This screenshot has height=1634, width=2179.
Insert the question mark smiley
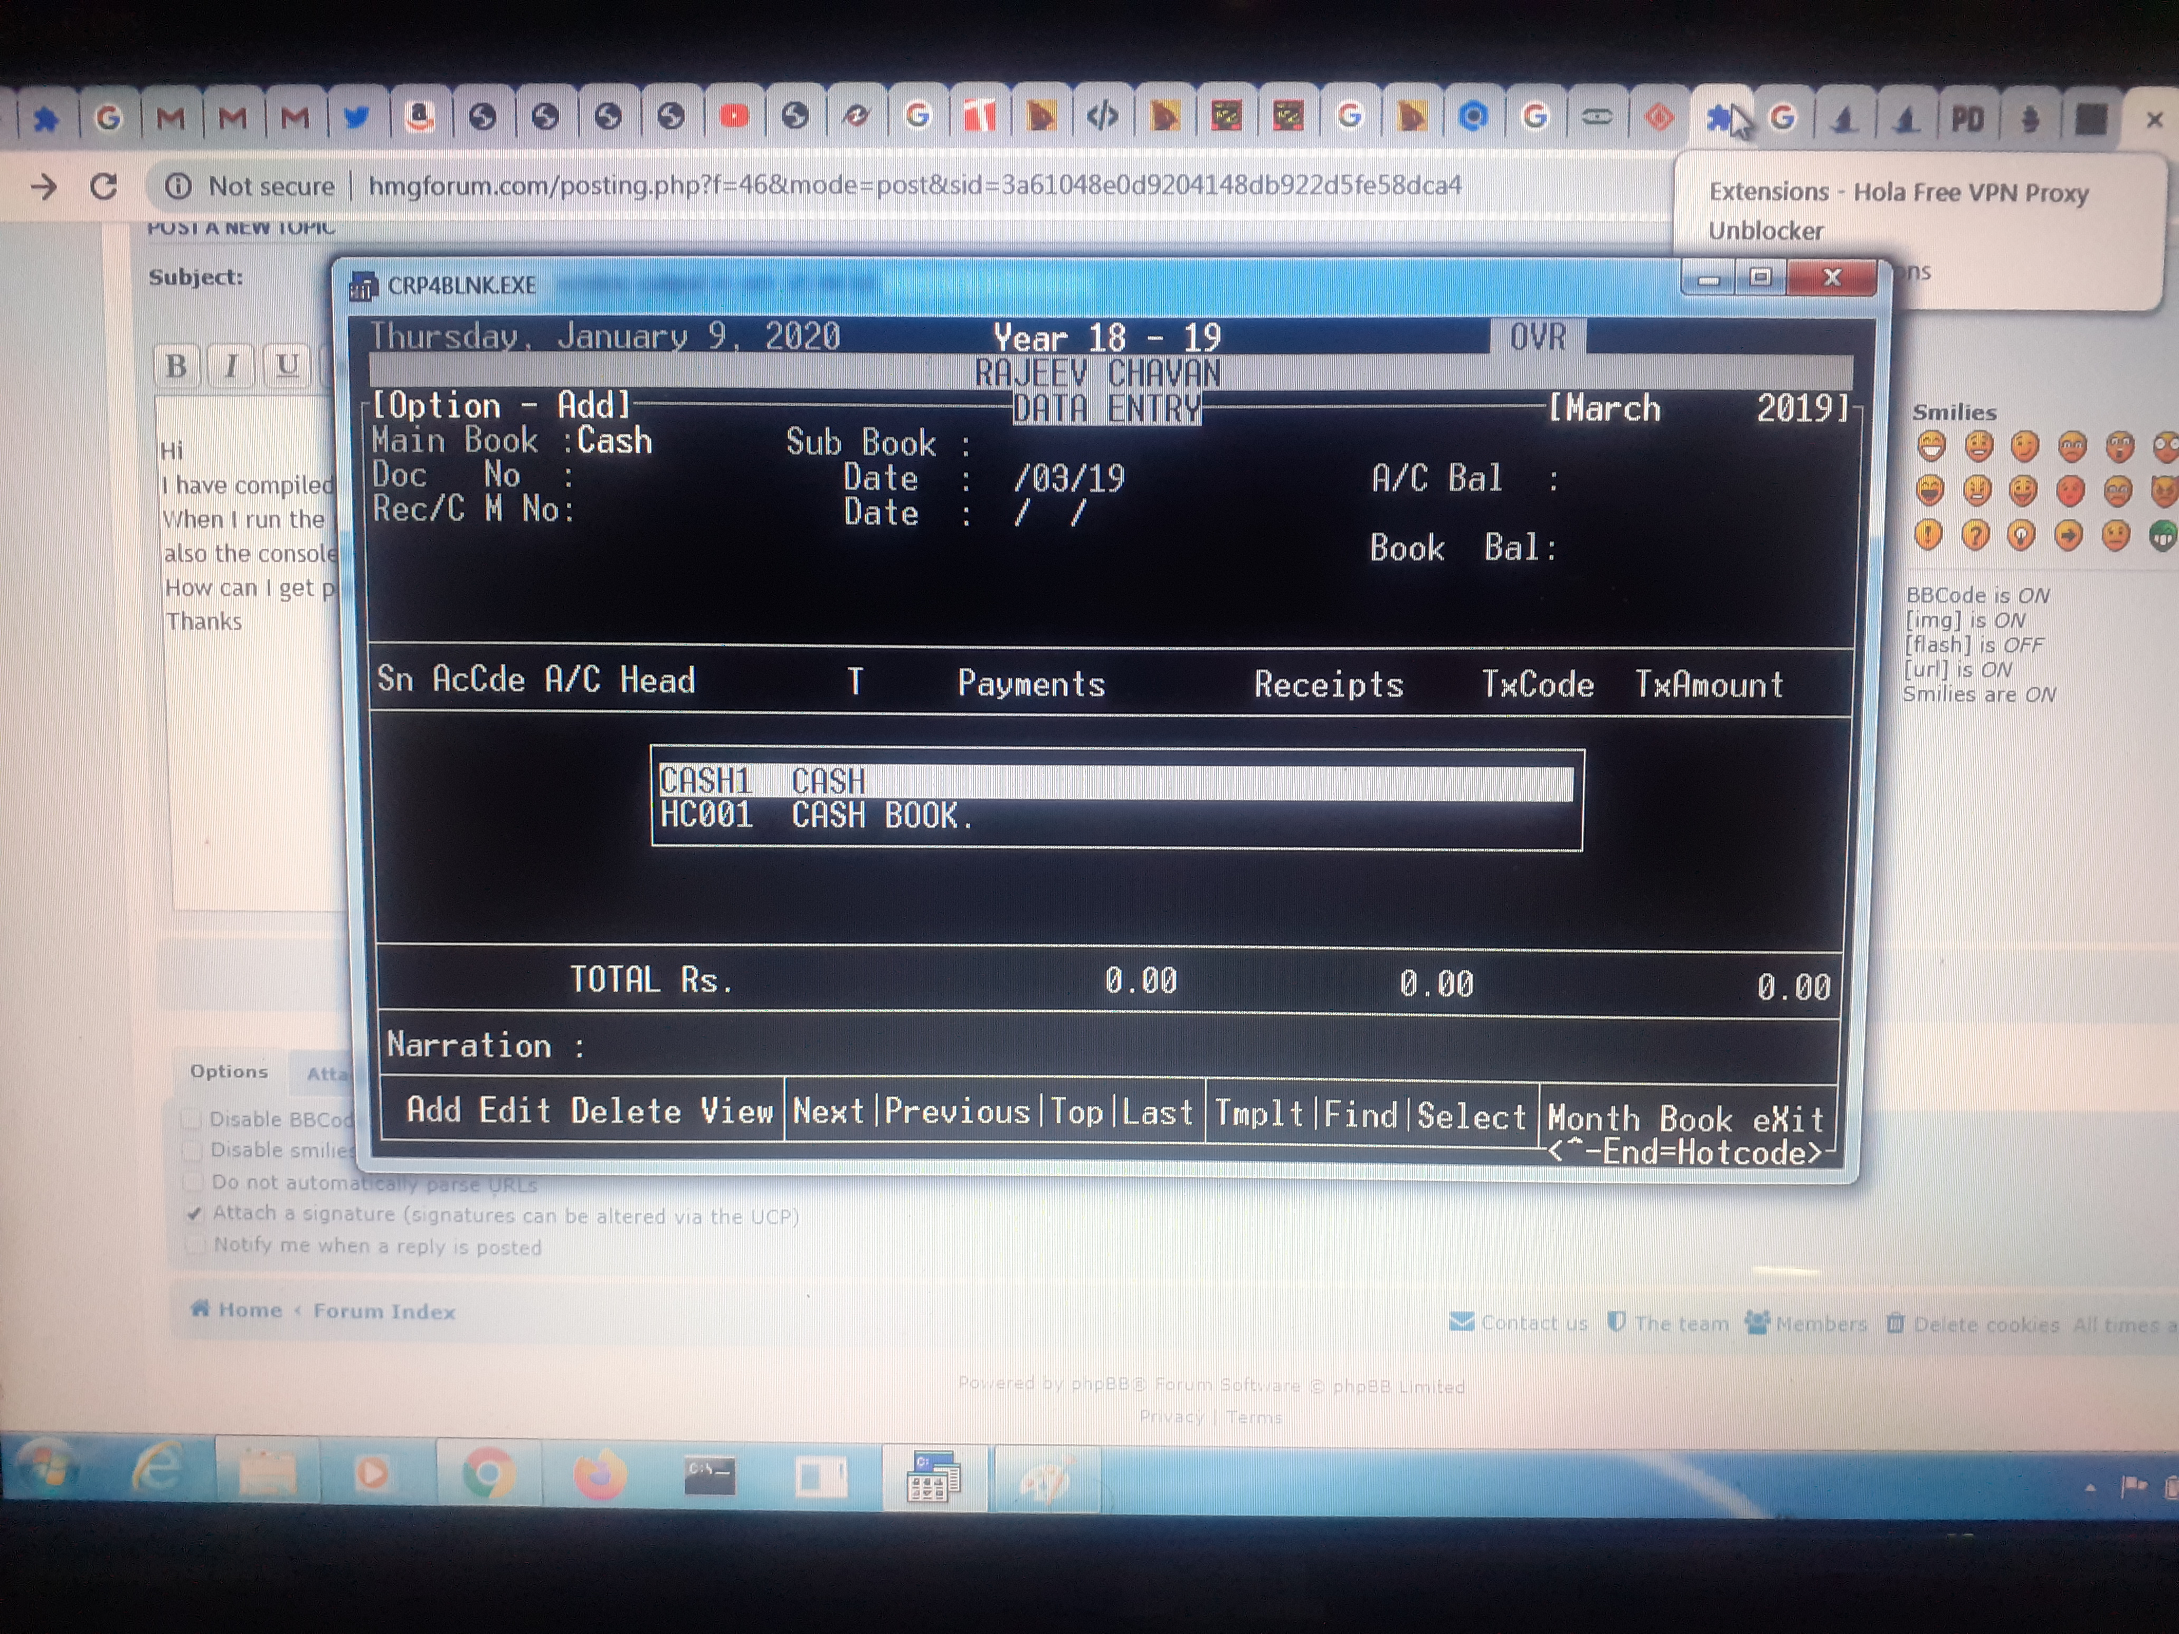[1975, 536]
